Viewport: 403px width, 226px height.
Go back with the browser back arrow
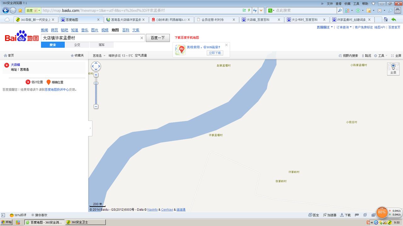[5, 10]
